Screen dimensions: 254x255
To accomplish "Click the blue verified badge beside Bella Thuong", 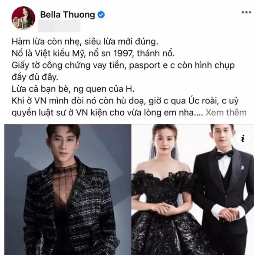I will [101, 15].
